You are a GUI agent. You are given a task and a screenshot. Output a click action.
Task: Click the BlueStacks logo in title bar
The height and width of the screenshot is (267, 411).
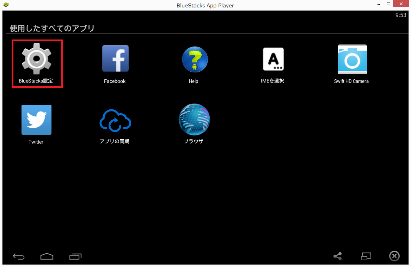6,5
